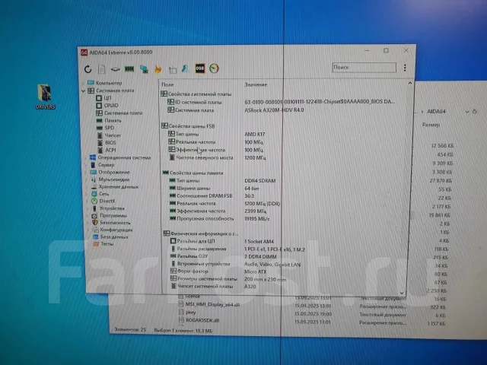Click the network monitors toolbar icon

144,69
